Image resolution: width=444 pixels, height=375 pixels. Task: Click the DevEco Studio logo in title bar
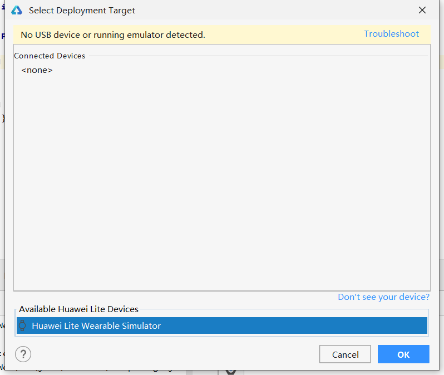tap(17, 10)
